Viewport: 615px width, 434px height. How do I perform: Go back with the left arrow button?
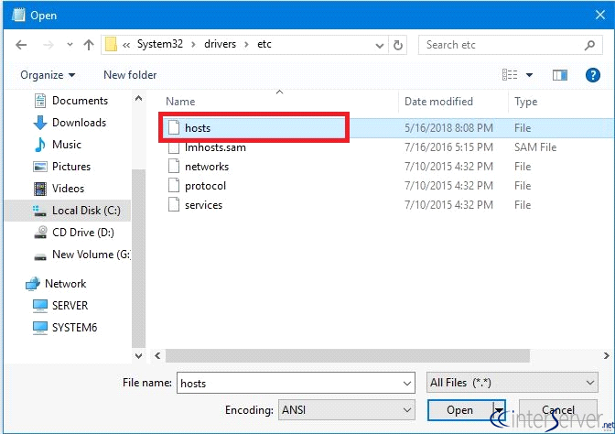click(21, 45)
